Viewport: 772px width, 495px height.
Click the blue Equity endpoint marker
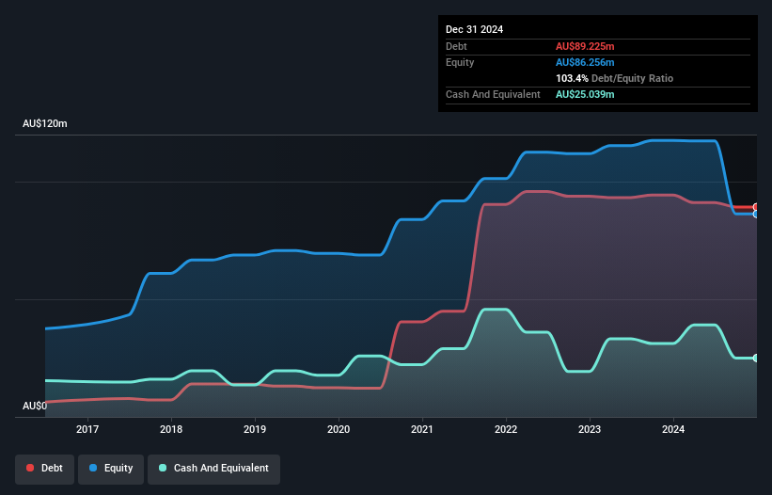point(756,214)
